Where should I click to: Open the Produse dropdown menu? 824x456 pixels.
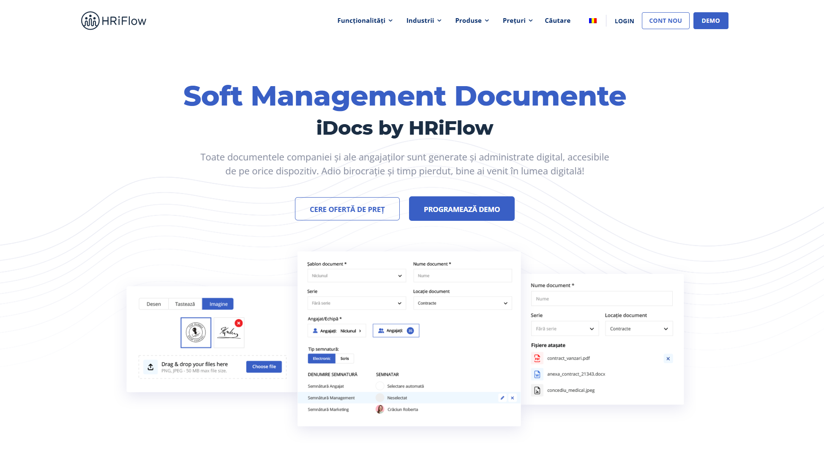(472, 20)
